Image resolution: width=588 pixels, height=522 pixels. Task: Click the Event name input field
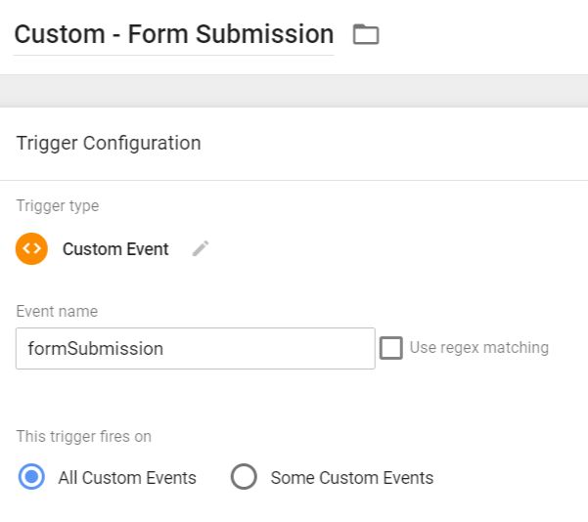coord(196,348)
